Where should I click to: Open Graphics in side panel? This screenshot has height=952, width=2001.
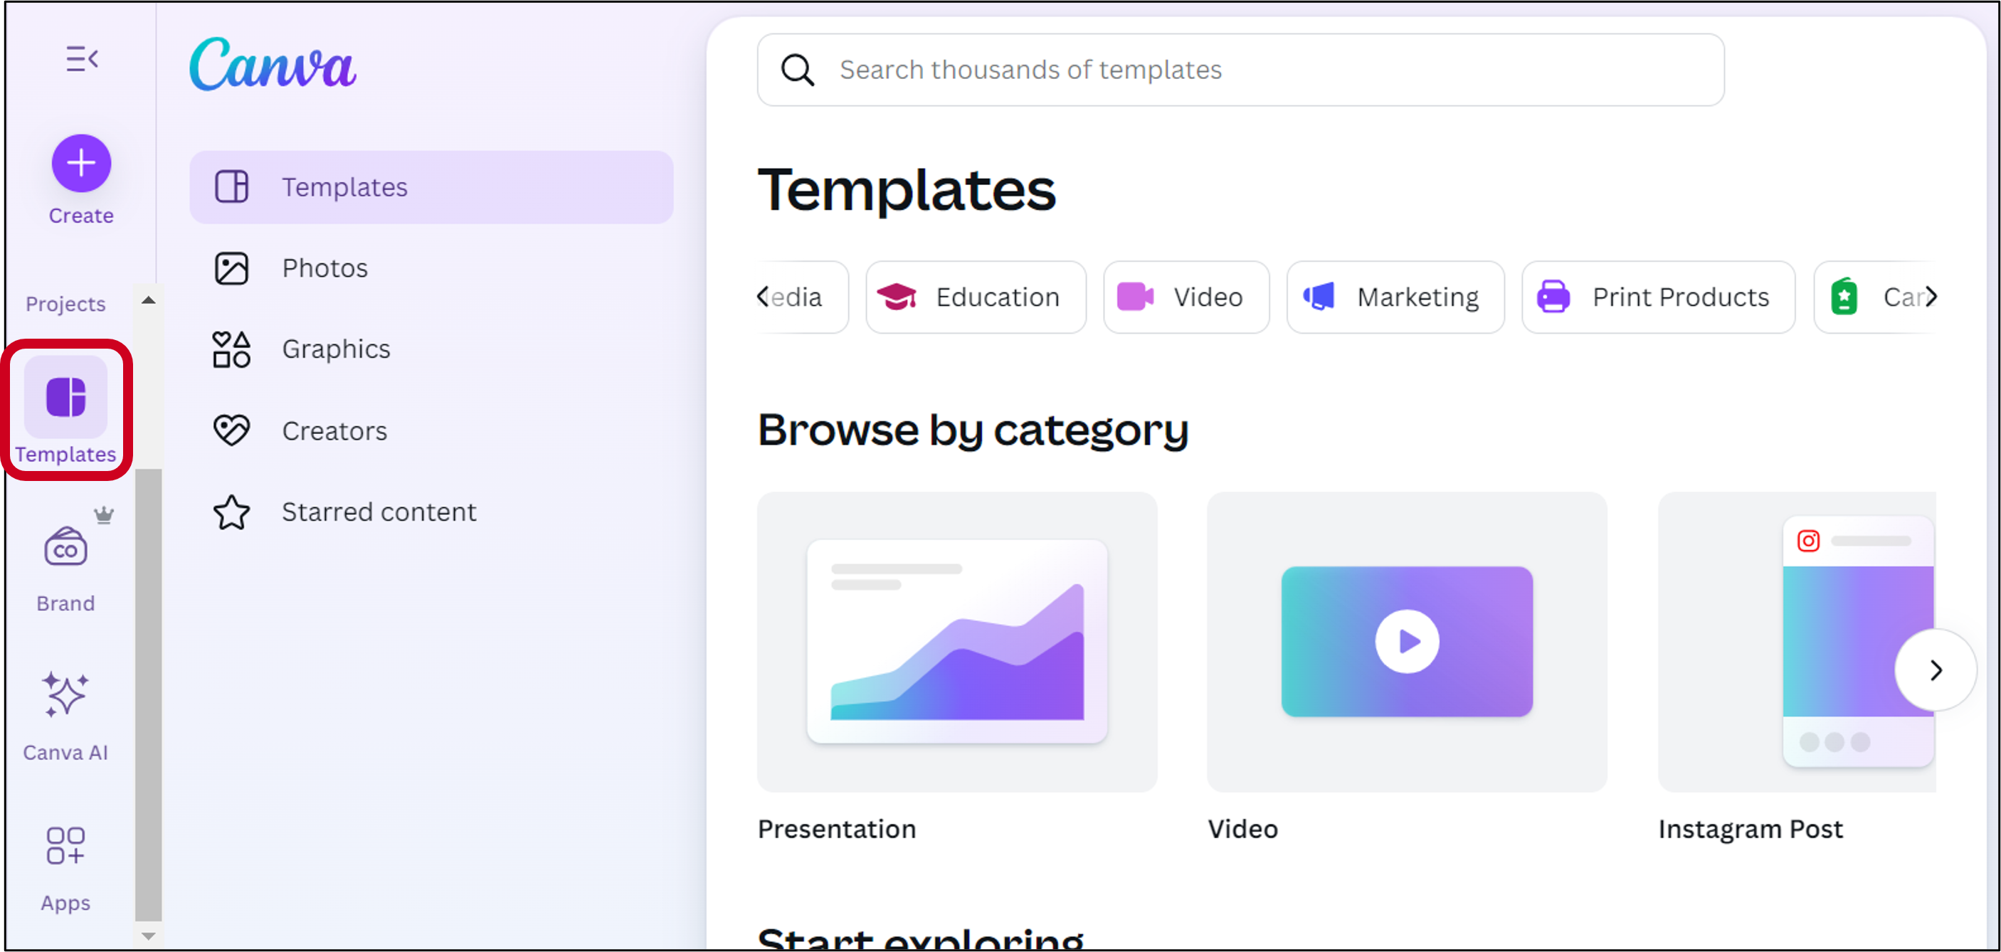336,349
